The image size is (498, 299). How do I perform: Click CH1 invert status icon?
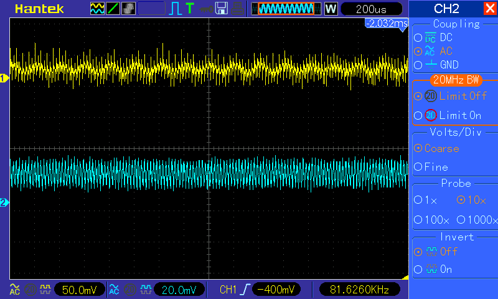click(x=45, y=289)
